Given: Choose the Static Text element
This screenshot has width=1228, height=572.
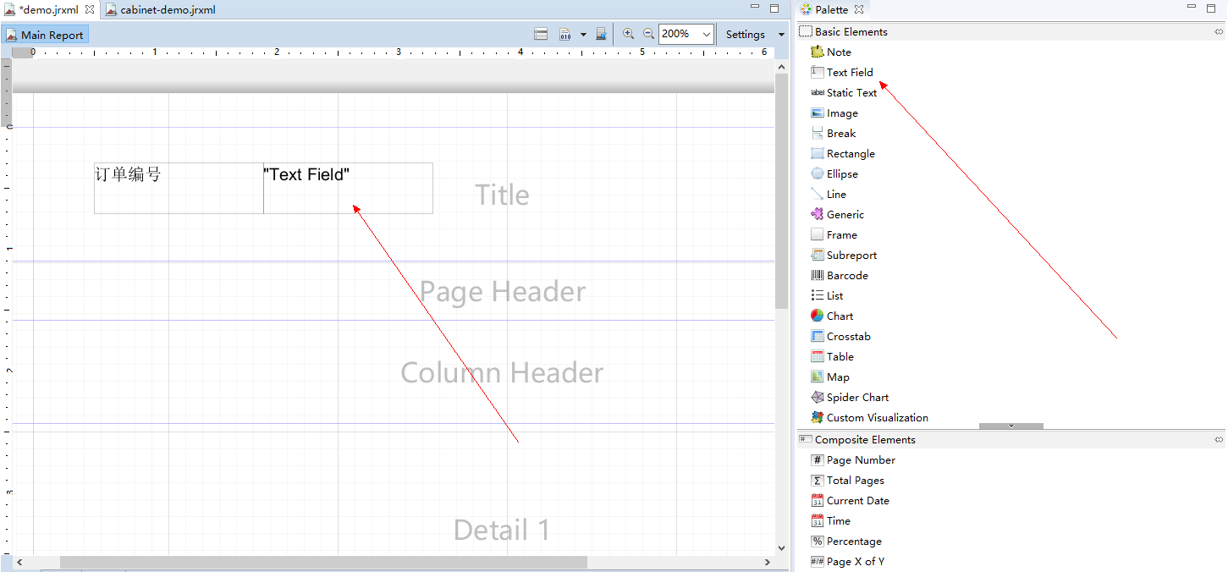Looking at the screenshot, I should tap(844, 92).
